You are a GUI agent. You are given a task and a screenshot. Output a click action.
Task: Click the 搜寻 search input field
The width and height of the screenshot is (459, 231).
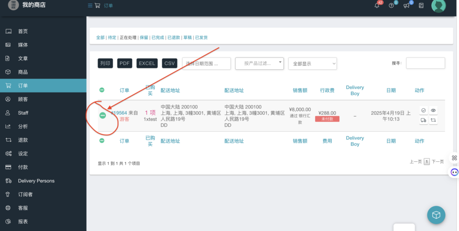(x=425, y=63)
